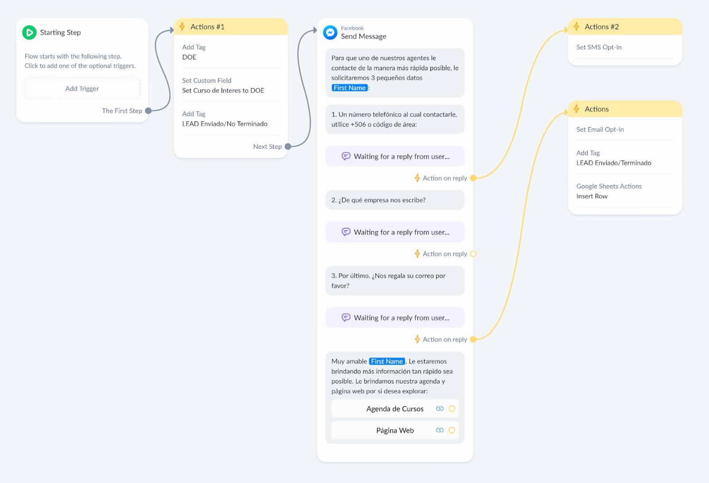Viewport: 709px width, 483px height.
Task: Click the empty connector circle on Página Web
Action: pyautogui.click(x=452, y=430)
